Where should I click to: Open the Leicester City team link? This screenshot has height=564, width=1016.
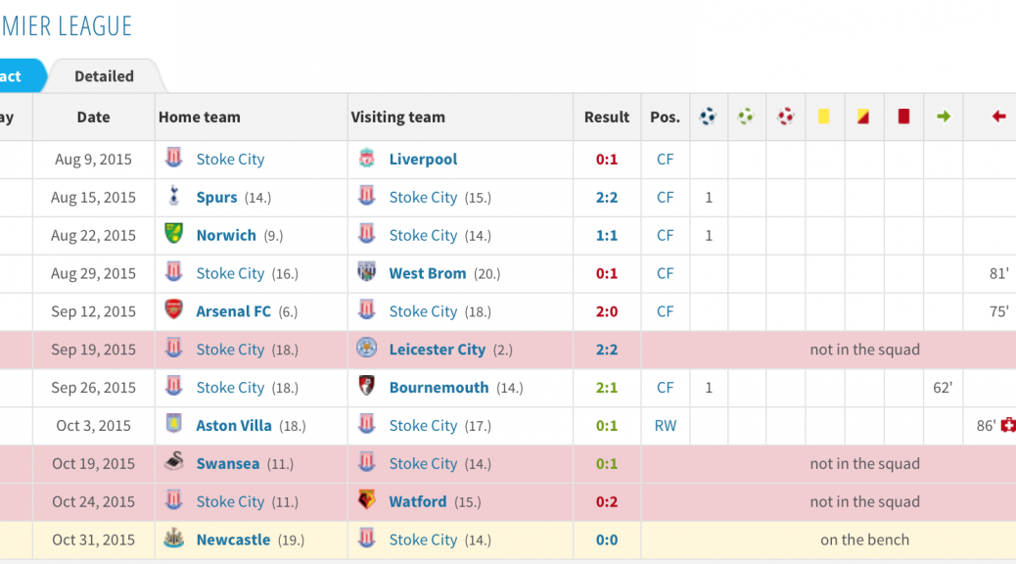point(437,350)
